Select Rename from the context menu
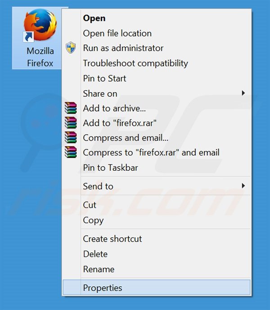 157,269
